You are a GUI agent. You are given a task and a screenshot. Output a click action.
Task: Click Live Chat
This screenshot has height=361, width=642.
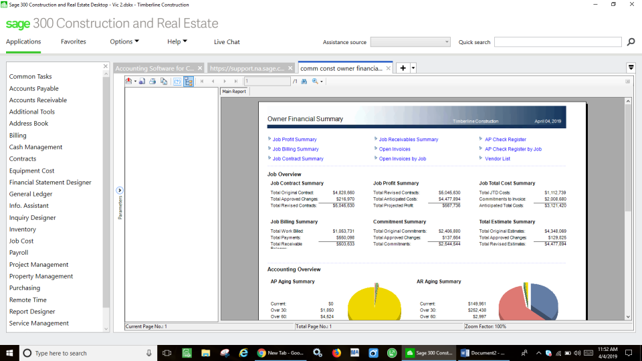pyautogui.click(x=227, y=41)
